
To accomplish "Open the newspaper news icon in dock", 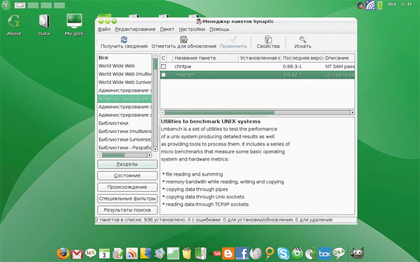I will point(159,253).
